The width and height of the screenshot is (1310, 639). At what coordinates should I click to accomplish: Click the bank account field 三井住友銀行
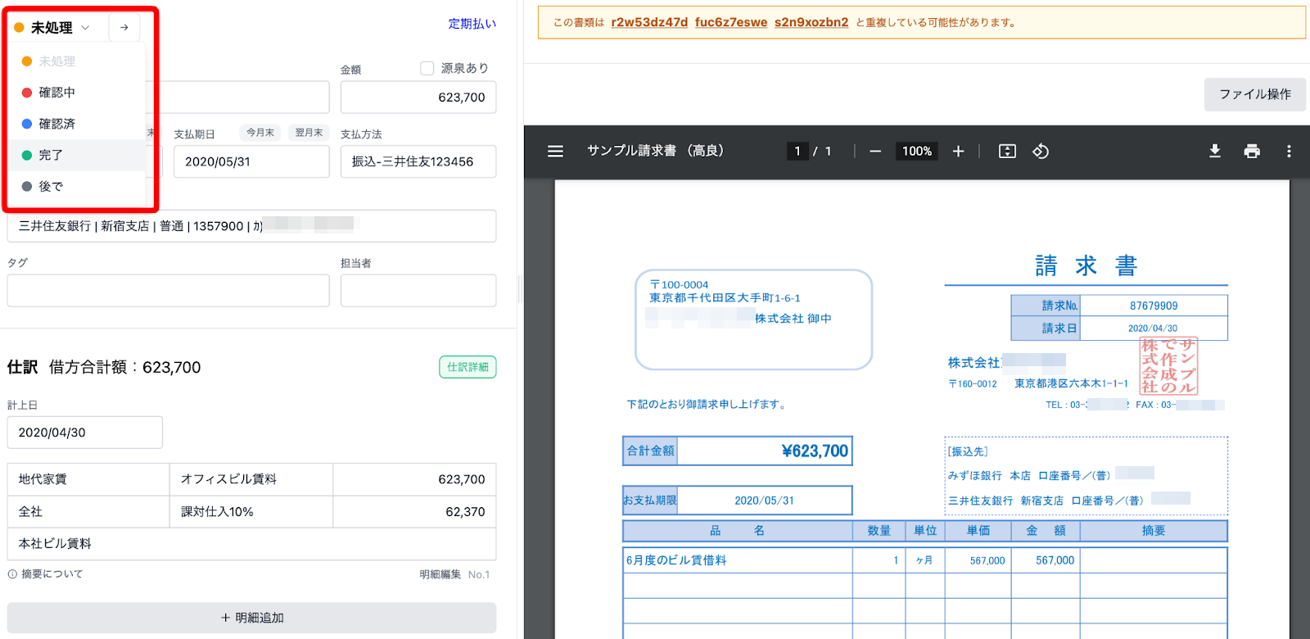pos(252,226)
